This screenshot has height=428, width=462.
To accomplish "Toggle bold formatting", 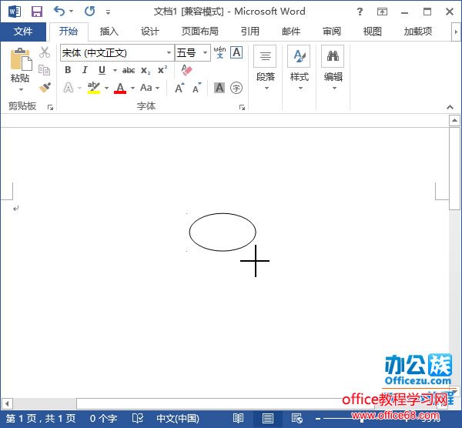I will point(68,70).
